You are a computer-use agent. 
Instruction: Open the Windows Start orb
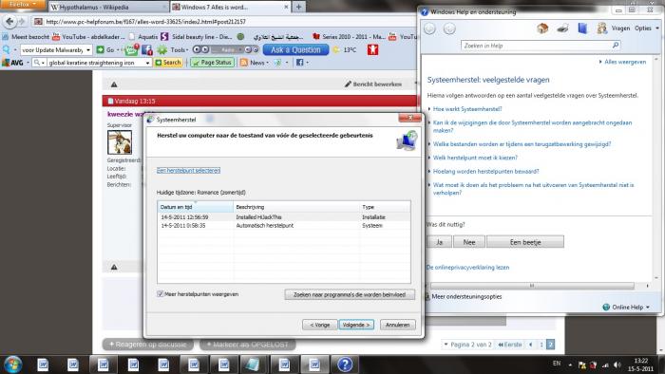click(x=12, y=365)
